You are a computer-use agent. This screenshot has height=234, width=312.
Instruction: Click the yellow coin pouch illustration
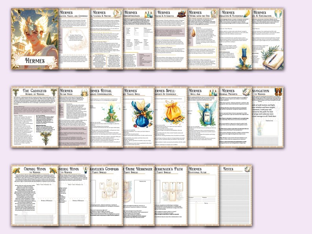click(x=174, y=113)
